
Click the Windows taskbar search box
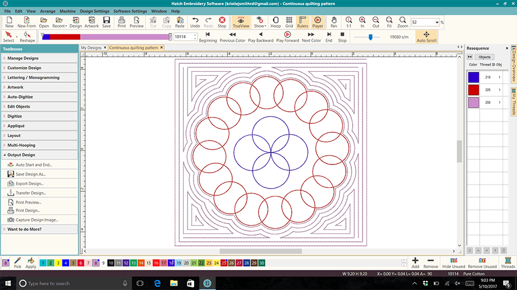point(69,284)
